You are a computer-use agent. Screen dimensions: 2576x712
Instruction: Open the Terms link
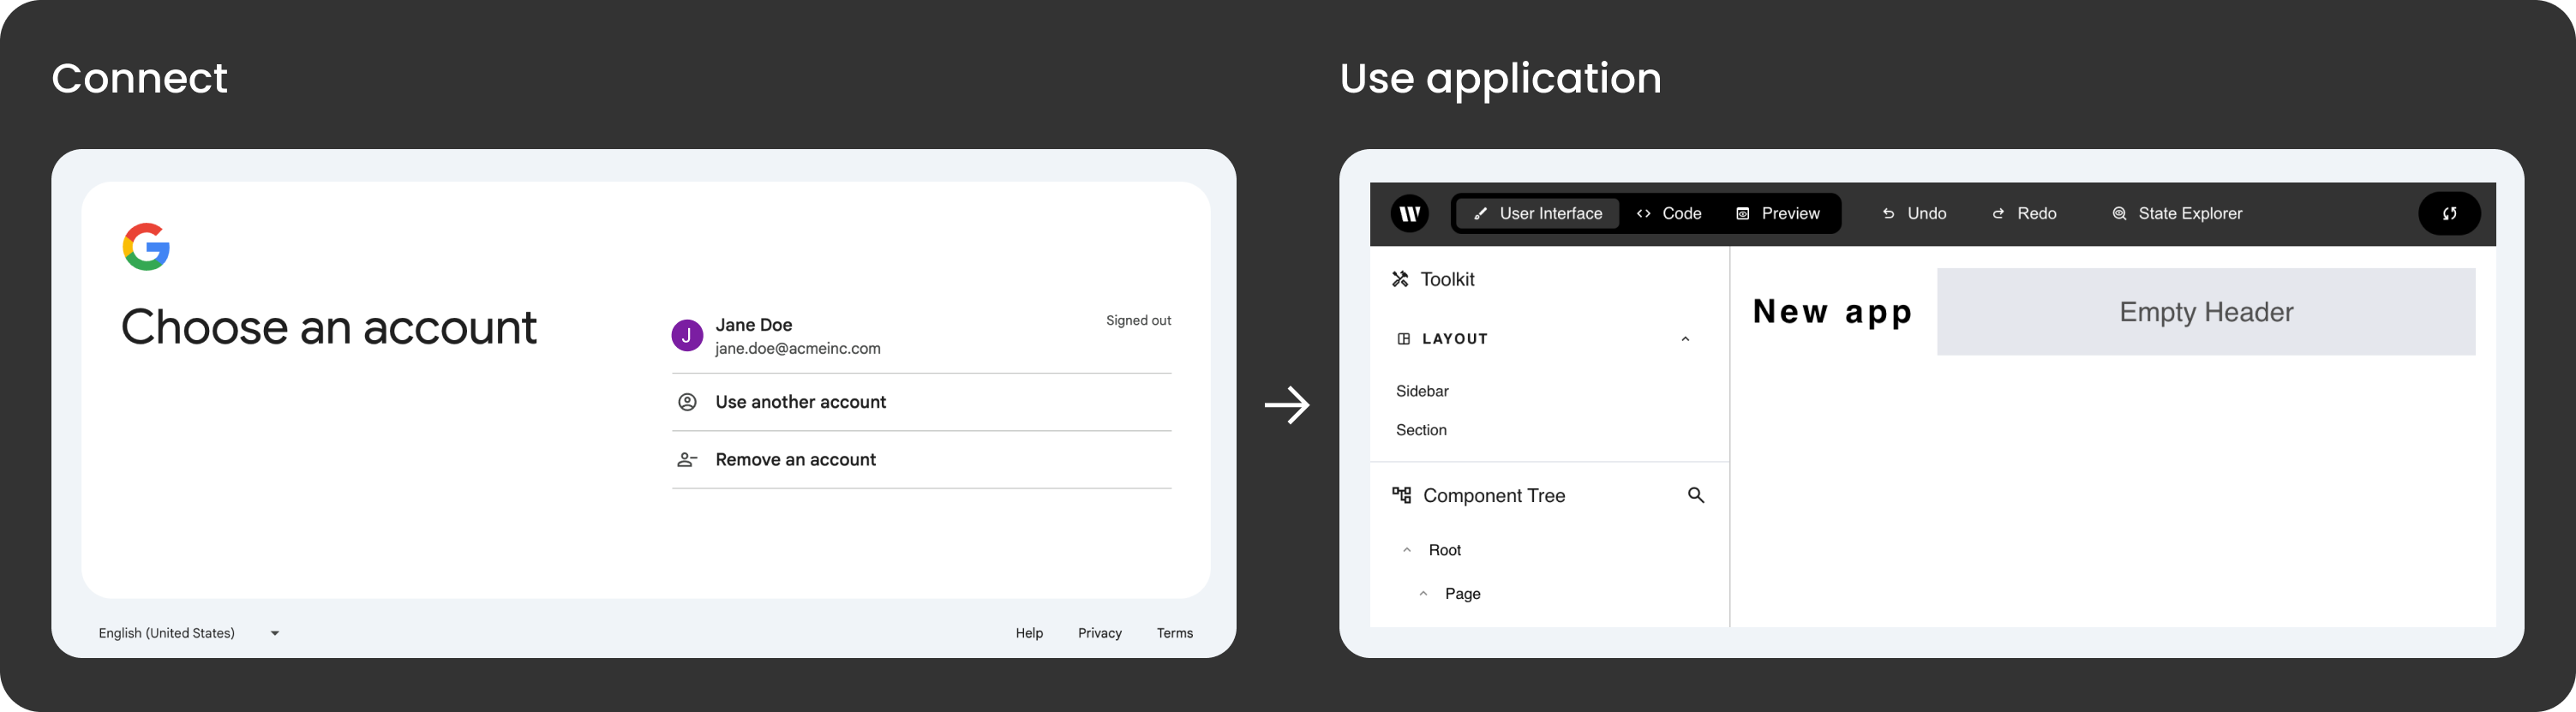coord(1174,633)
